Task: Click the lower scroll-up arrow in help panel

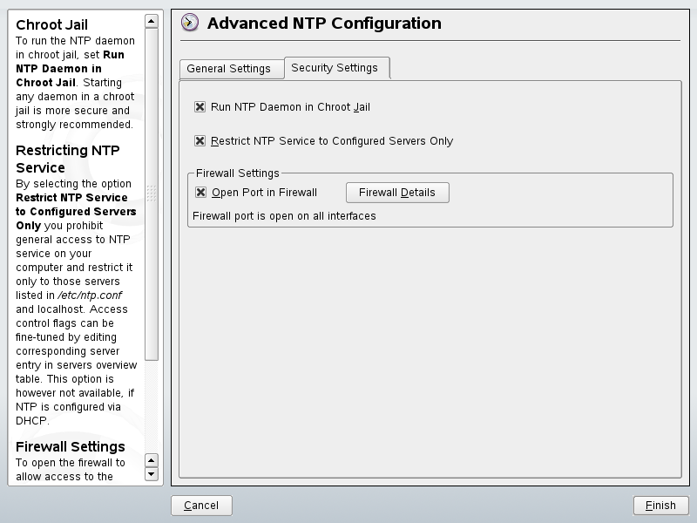Action: point(152,459)
